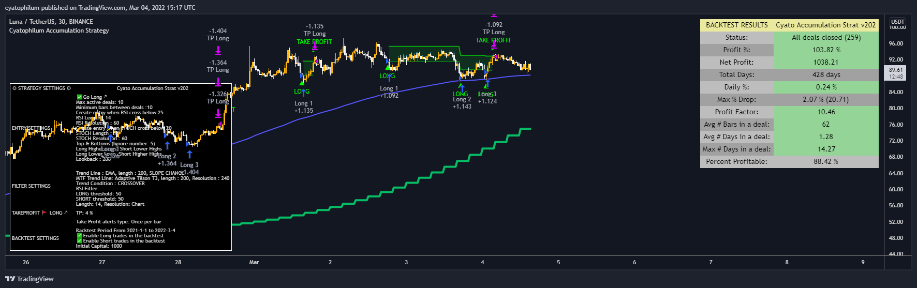The height and width of the screenshot is (288, 917).
Task: Click the Mar label on the date axis
Action: tap(254, 262)
